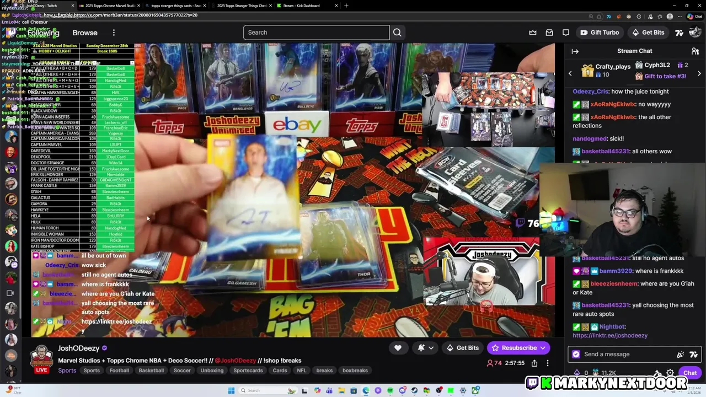
Task: Go to next gift leaderboard arrow
Action: point(699,73)
